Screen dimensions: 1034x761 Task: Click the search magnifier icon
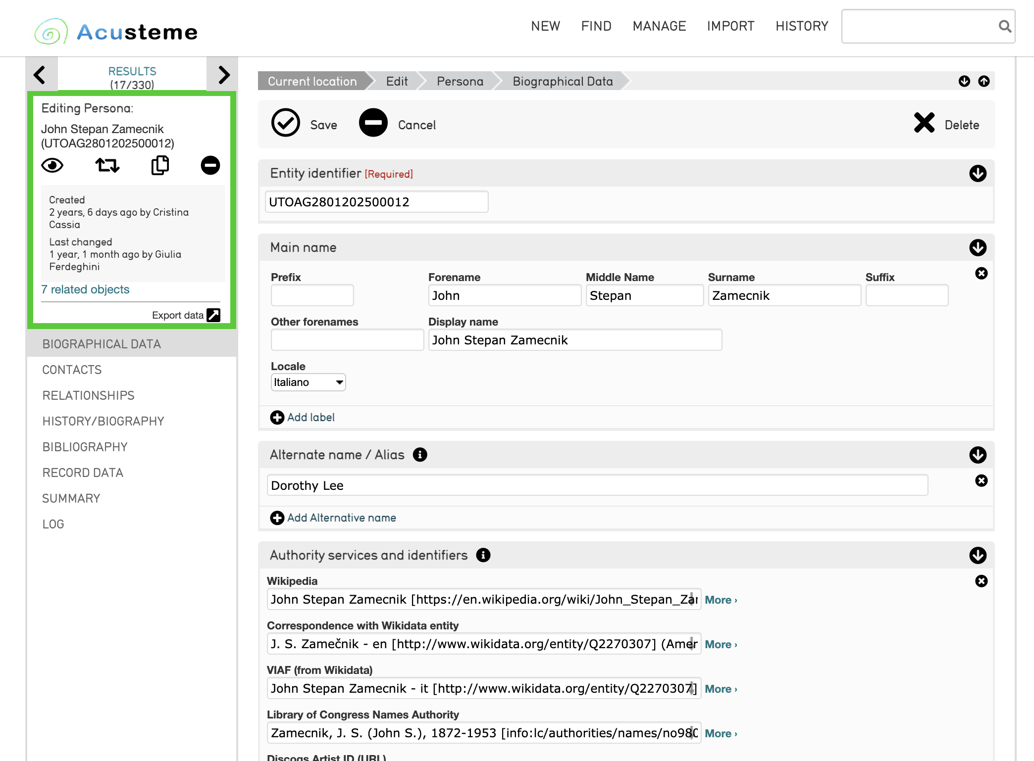coord(1005,26)
